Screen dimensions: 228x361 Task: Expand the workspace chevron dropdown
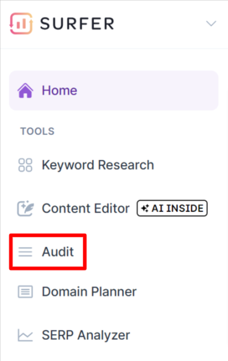(211, 24)
